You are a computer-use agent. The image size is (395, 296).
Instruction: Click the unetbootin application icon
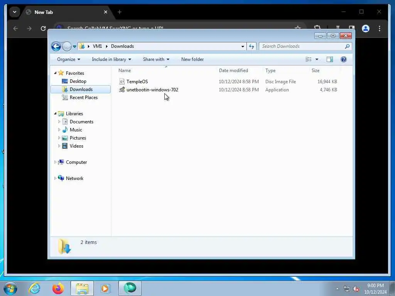[122, 89]
